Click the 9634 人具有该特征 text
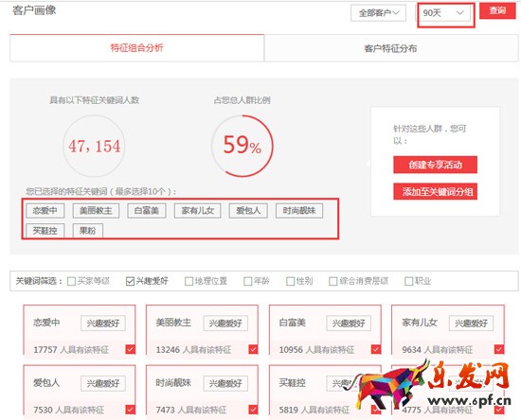The width and height of the screenshot is (521, 420). point(438,350)
